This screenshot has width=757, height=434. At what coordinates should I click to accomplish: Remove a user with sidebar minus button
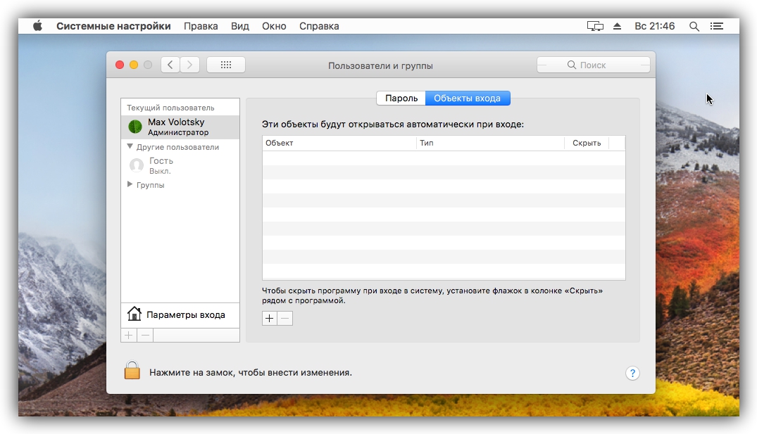[x=145, y=335]
